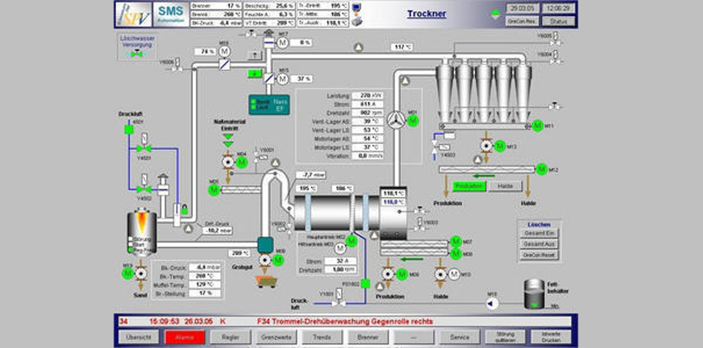The height and width of the screenshot is (348, 703).
Task: Click the green lock icon
Action: click(x=185, y=209)
